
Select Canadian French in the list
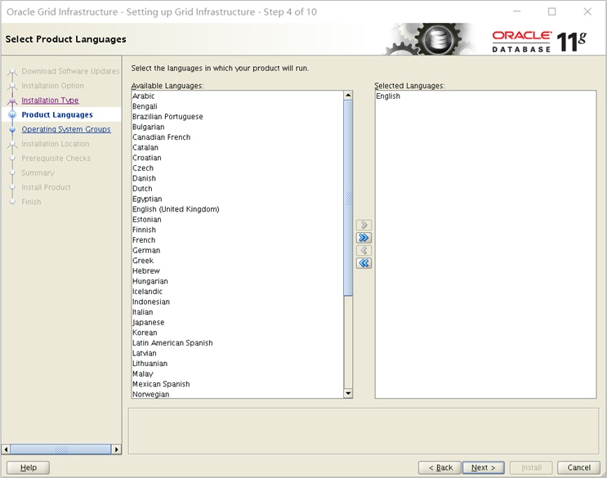coord(237,137)
